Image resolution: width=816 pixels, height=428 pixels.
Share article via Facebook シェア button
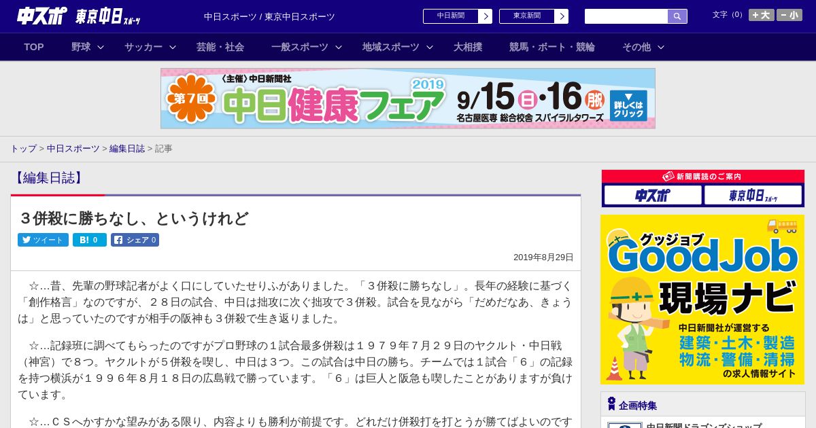tap(135, 240)
